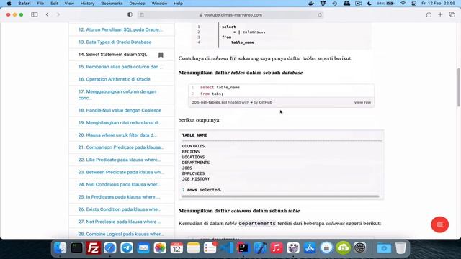
Task: Open the page settings icon in address bar
Action: click(x=142, y=15)
